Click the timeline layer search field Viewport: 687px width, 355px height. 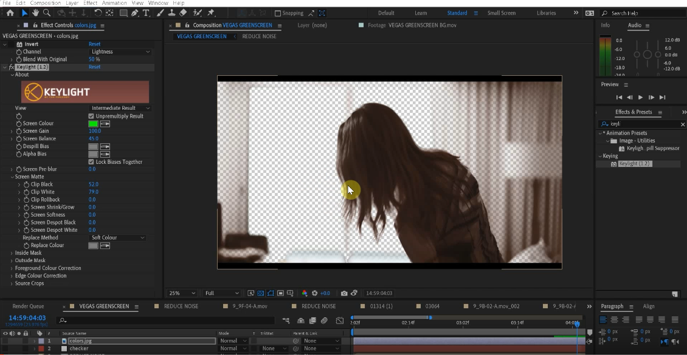[167, 320]
